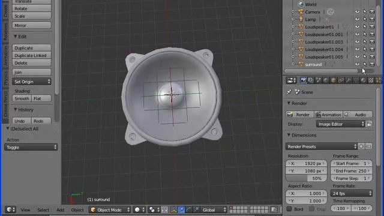
Task: Toggle the 3D manipulator axis icon
Action: click(x=173, y=209)
